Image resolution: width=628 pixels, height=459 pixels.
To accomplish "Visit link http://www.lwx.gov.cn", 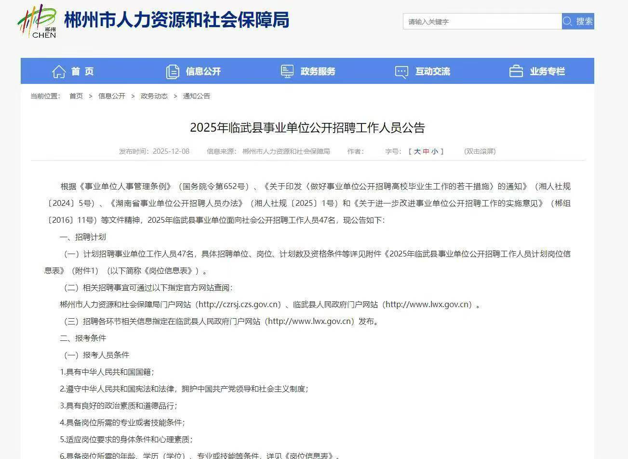I will 427,304.
